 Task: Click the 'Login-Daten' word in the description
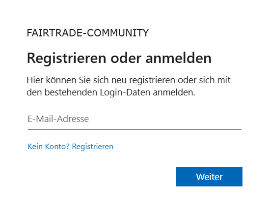(x=125, y=92)
